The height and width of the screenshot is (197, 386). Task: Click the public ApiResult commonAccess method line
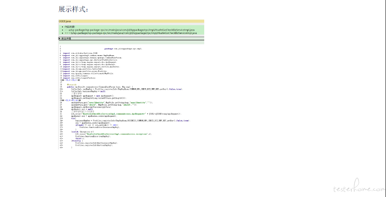pos(100,87)
